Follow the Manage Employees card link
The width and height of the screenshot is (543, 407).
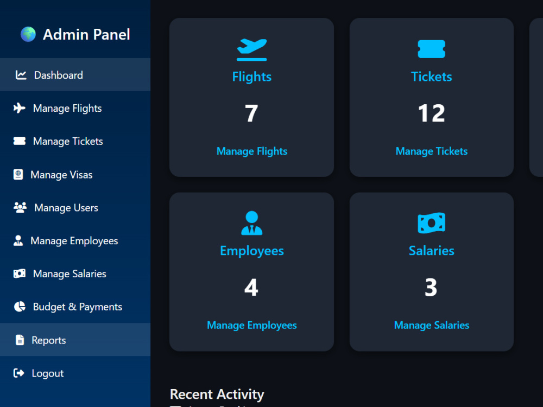pos(252,325)
